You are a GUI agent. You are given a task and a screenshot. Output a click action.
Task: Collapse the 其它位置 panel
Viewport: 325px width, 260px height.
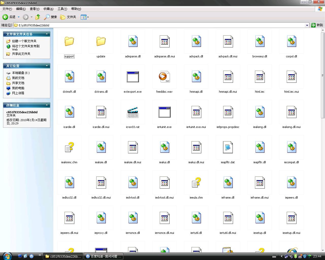[47, 66]
